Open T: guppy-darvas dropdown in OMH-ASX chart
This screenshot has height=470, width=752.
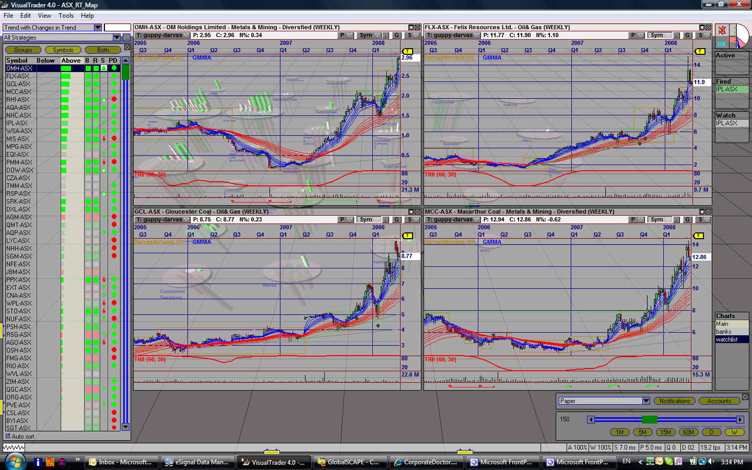(162, 36)
